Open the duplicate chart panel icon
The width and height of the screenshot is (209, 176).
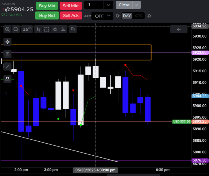73,29
